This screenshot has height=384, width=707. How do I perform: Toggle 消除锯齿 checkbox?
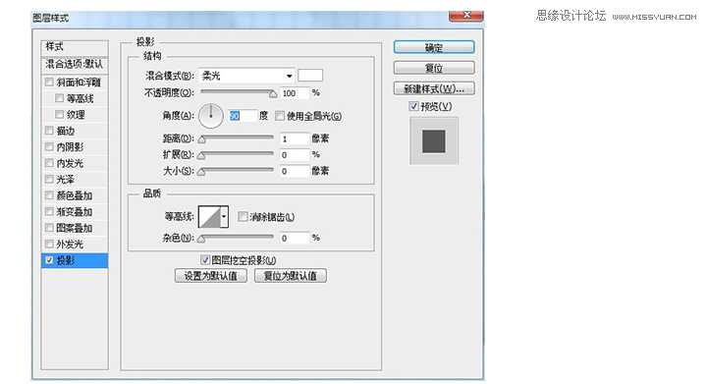243,217
